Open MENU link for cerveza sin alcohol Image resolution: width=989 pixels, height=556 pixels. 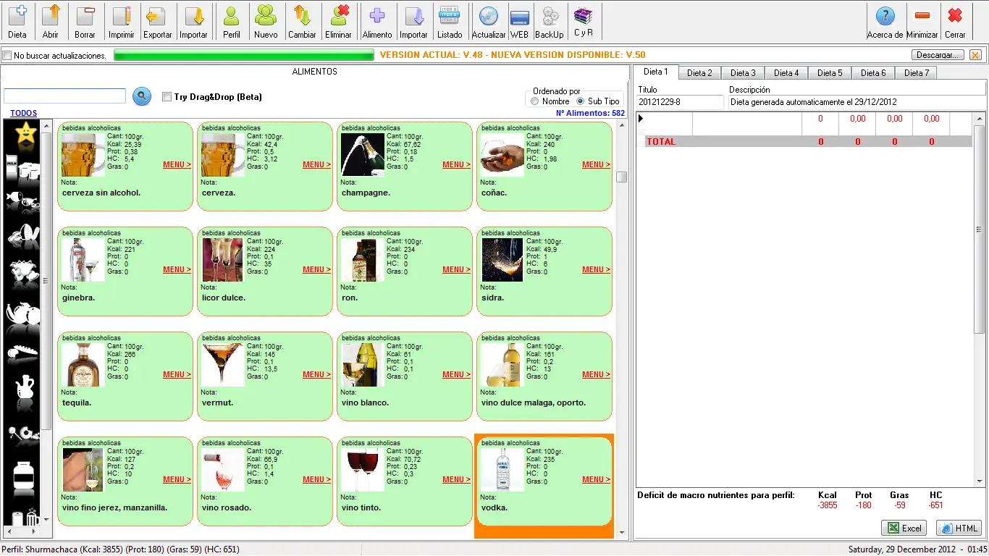point(177,165)
